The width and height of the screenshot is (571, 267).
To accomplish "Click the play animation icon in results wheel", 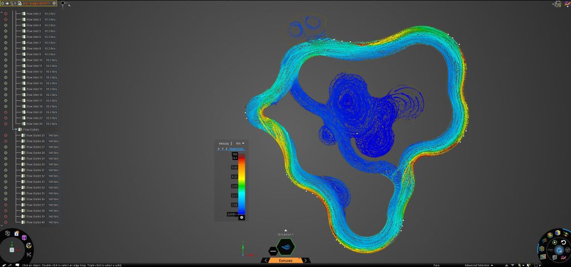I will [555, 242].
